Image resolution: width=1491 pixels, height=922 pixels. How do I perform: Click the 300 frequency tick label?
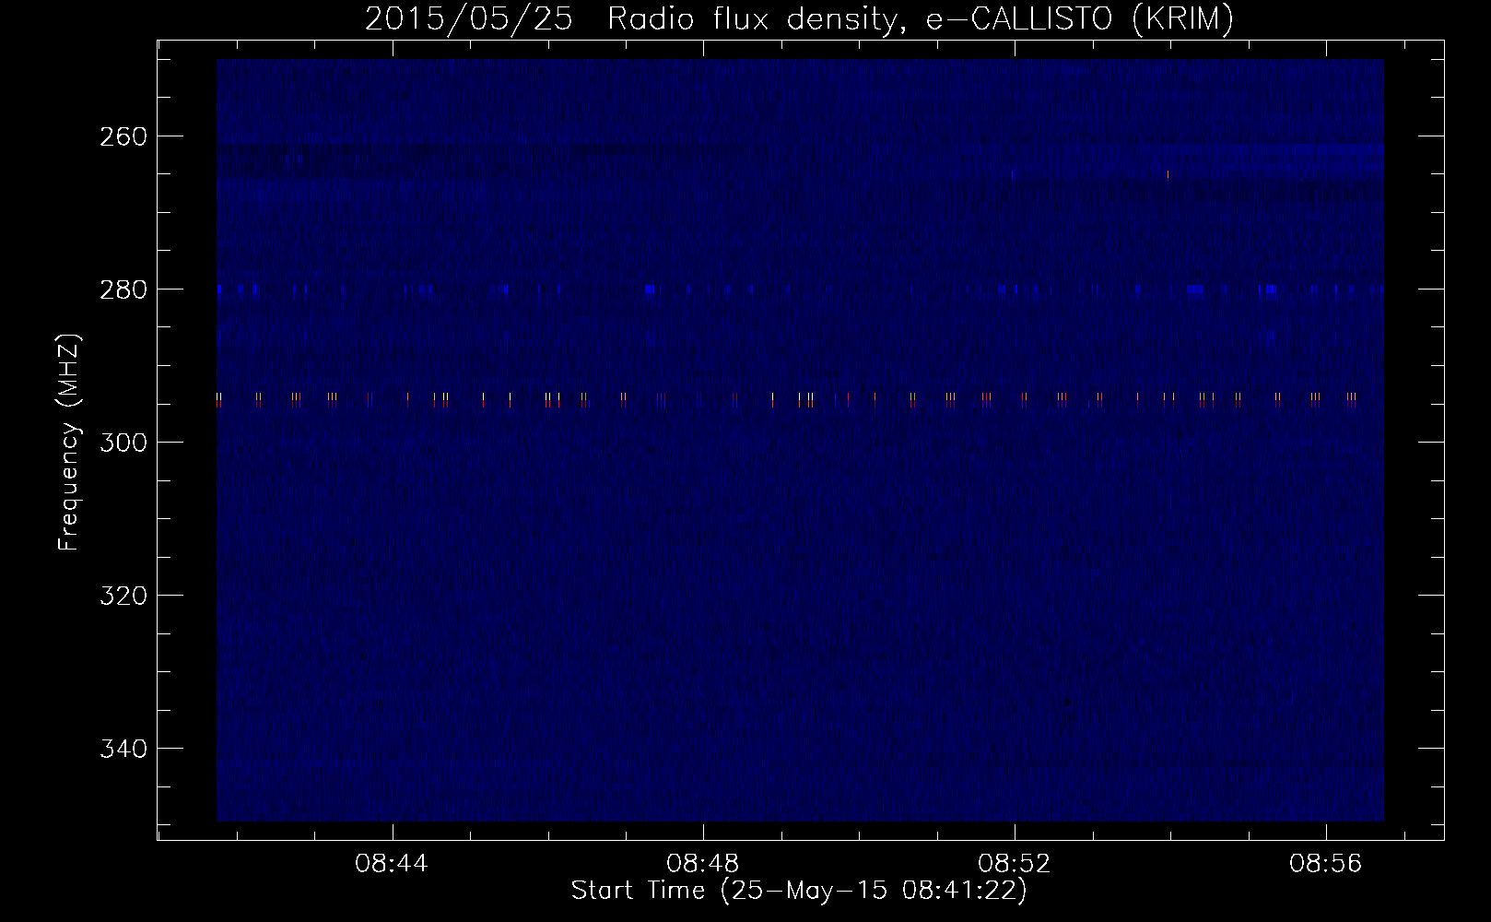point(123,443)
